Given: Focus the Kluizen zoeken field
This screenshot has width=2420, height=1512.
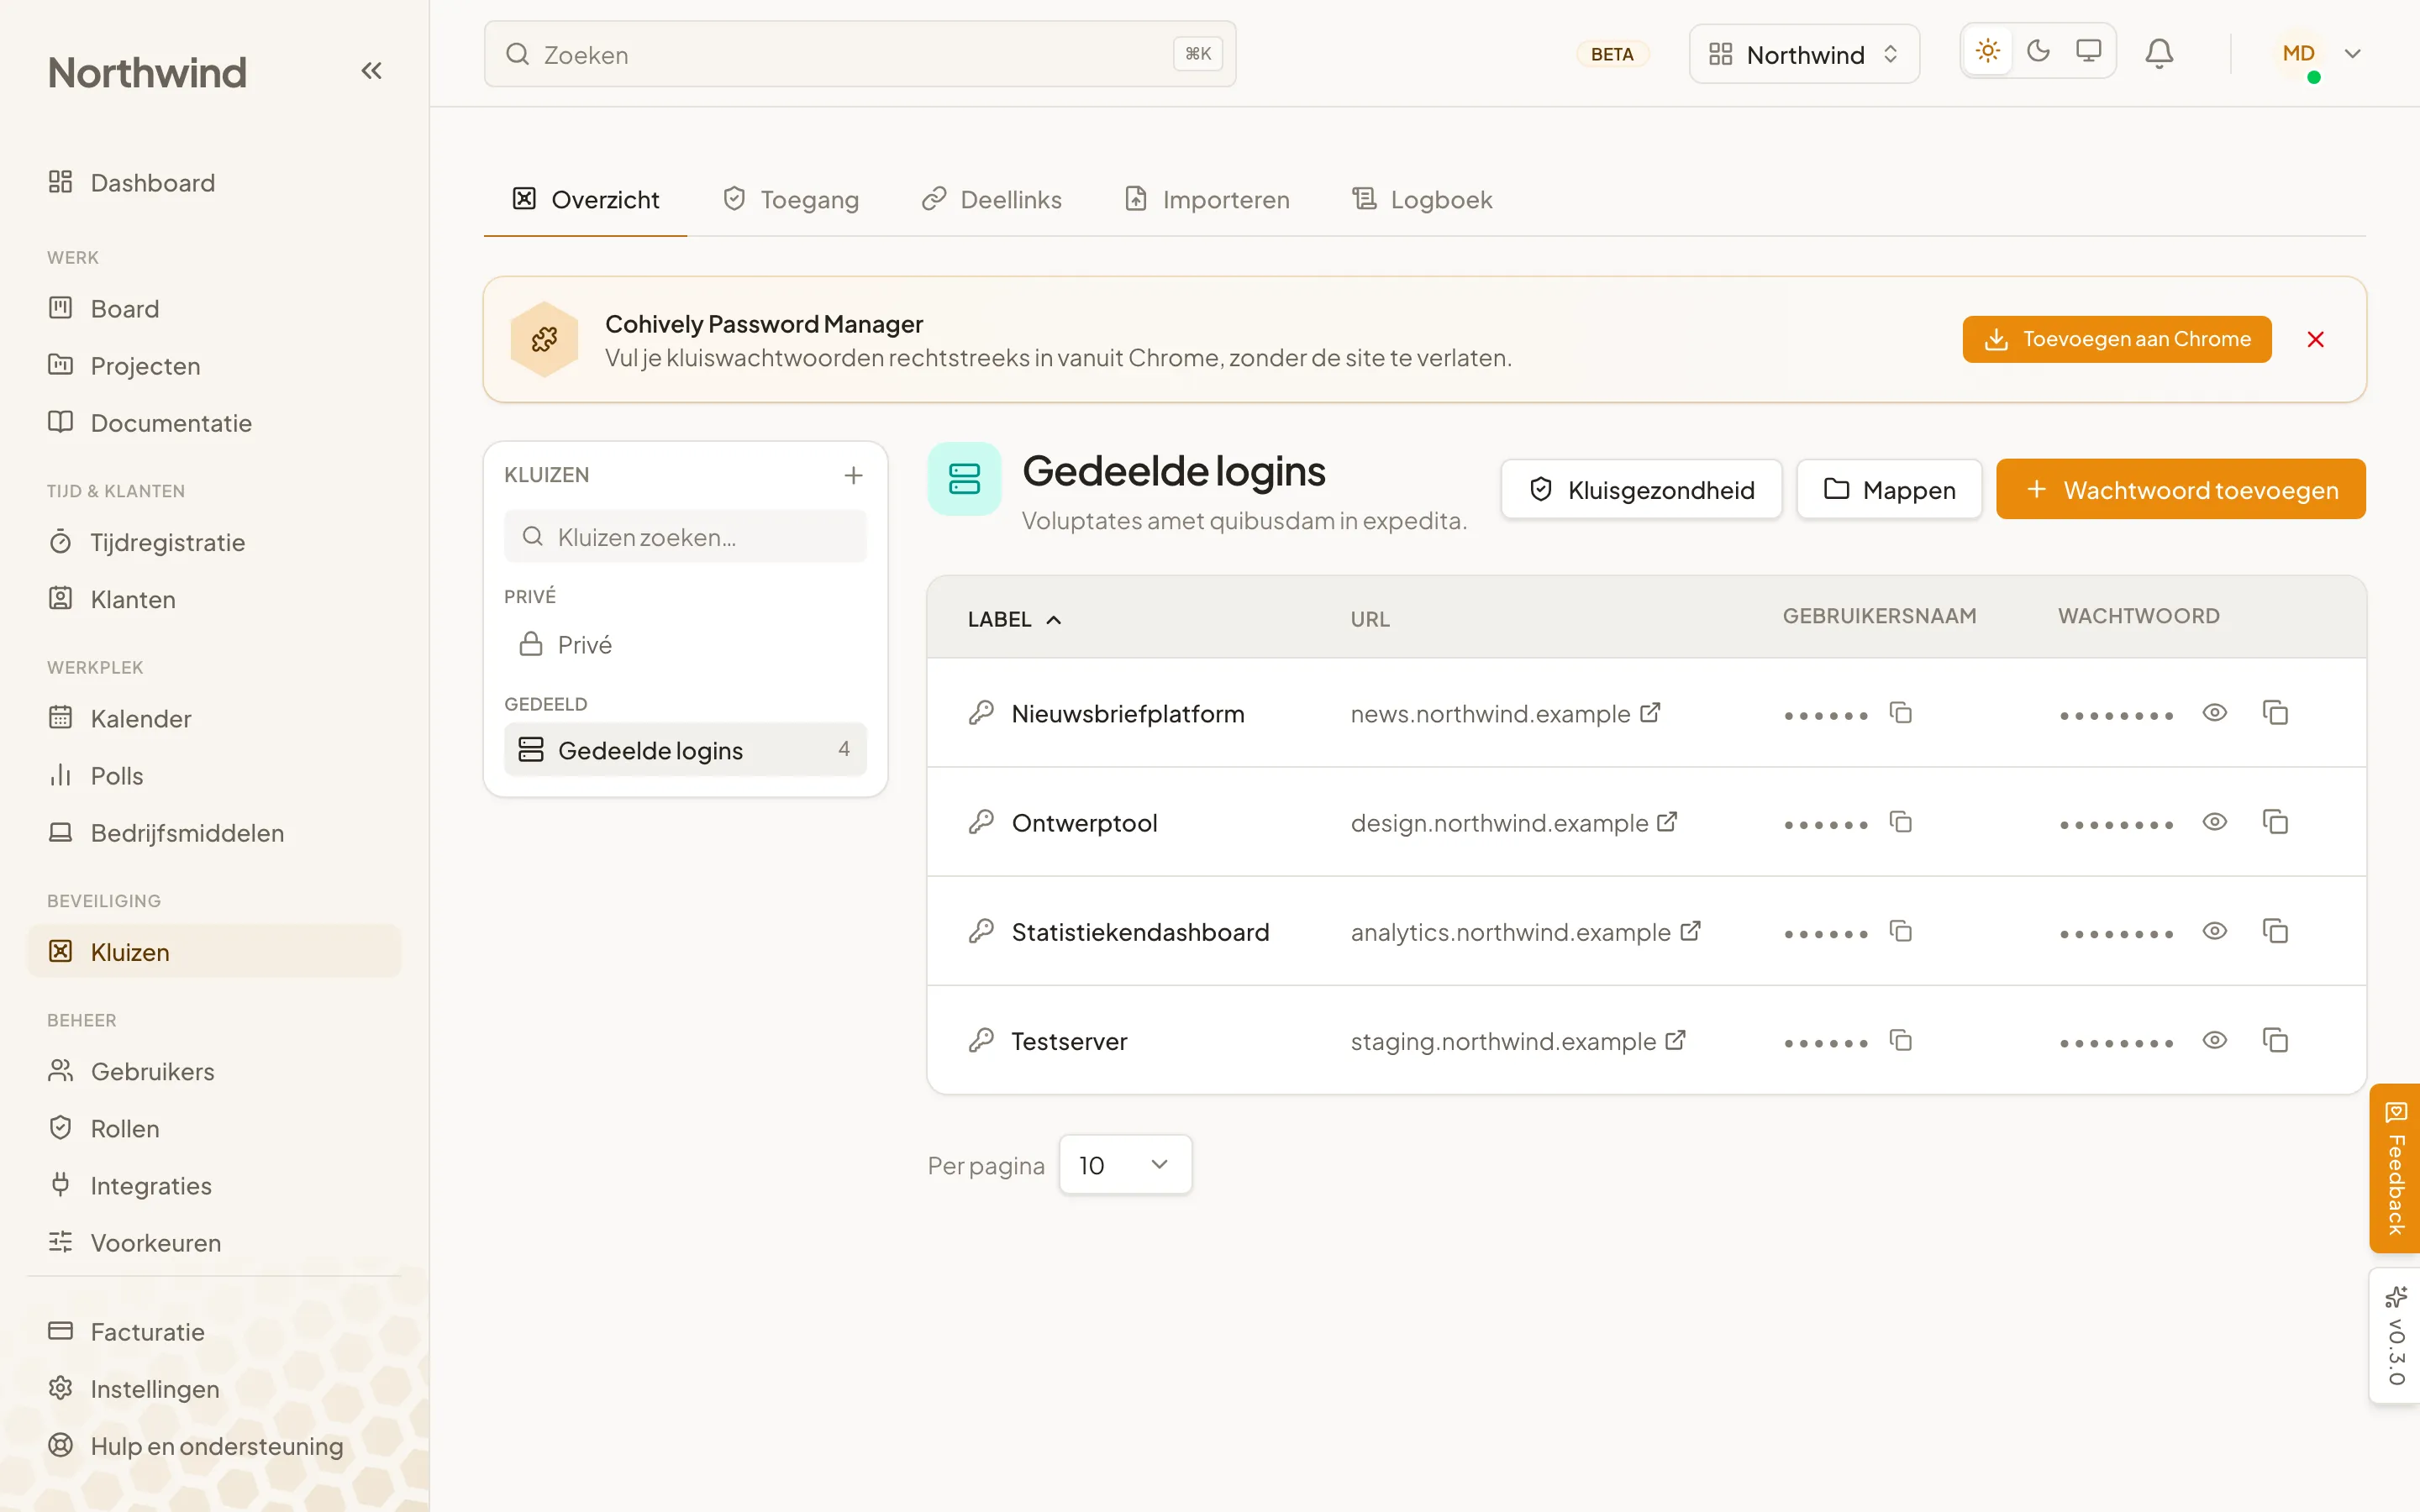Looking at the screenshot, I should tap(685, 537).
